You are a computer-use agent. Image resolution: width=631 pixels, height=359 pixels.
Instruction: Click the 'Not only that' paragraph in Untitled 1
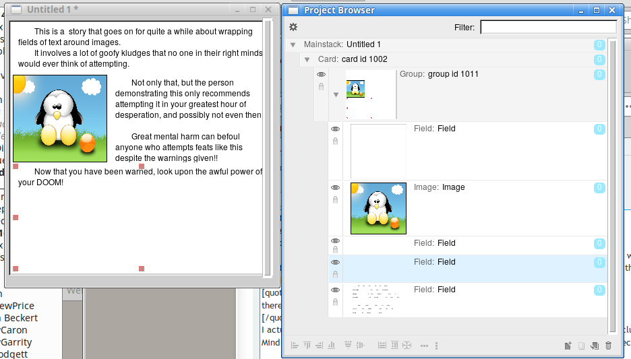pos(188,99)
